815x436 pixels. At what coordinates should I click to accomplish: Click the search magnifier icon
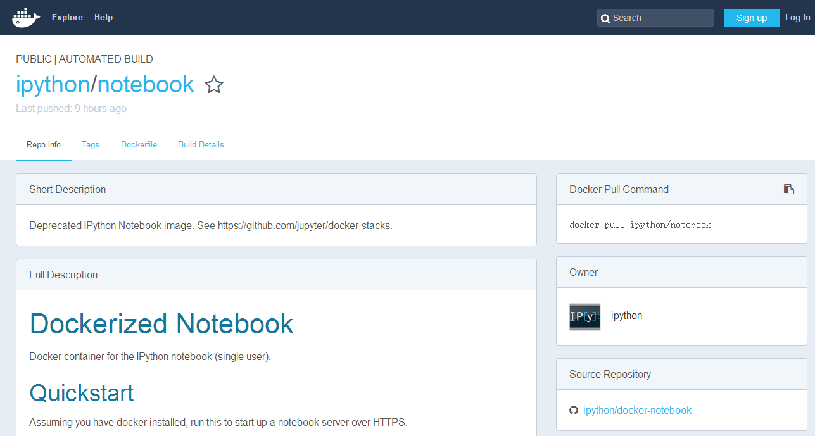[605, 18]
